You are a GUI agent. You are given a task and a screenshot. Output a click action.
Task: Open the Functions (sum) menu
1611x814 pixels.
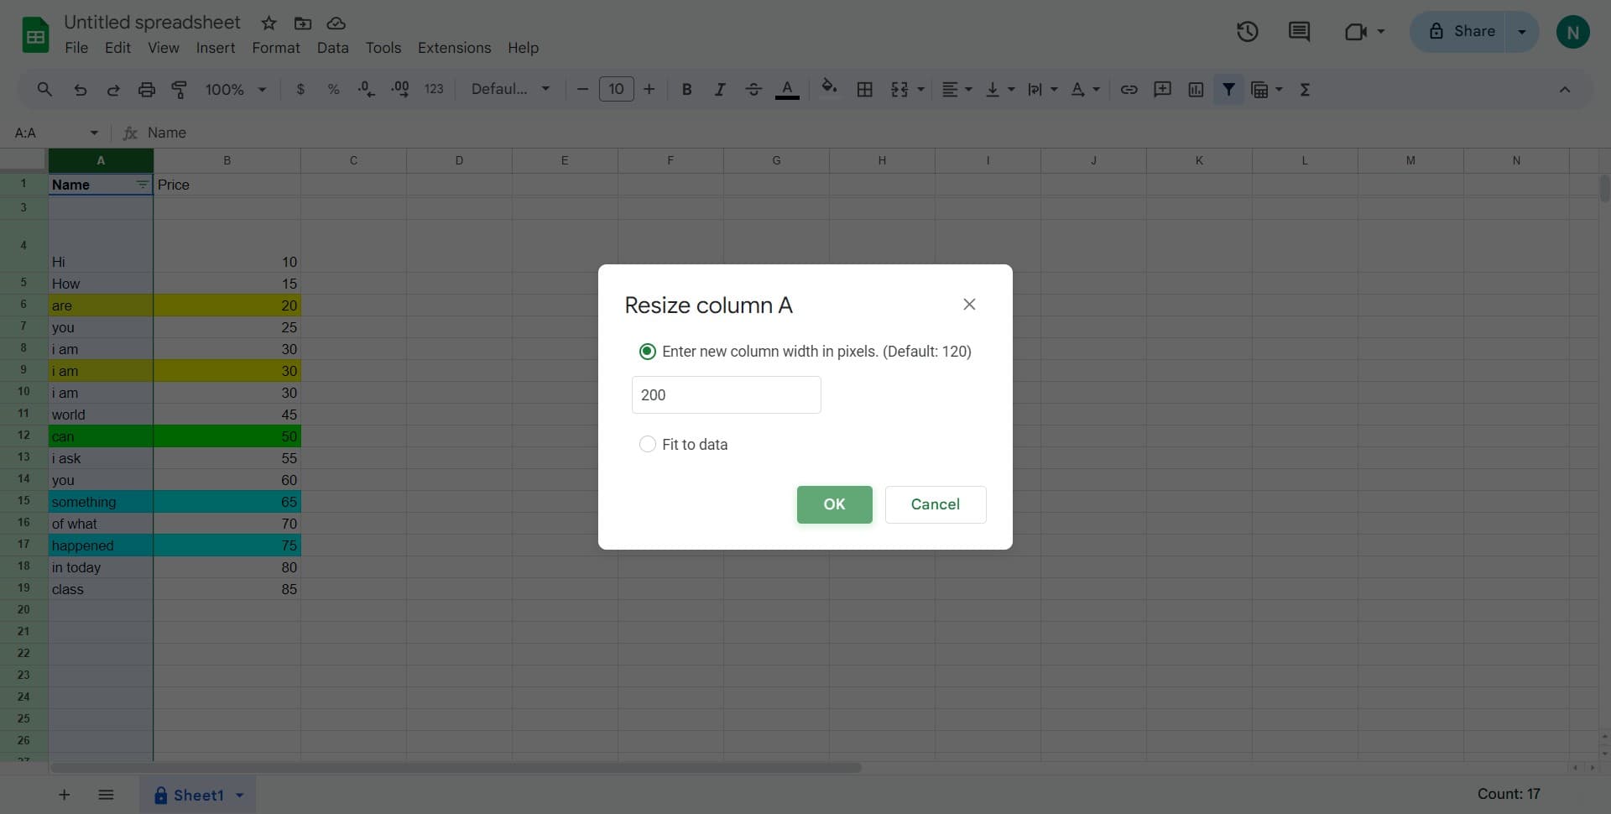pos(1305,89)
